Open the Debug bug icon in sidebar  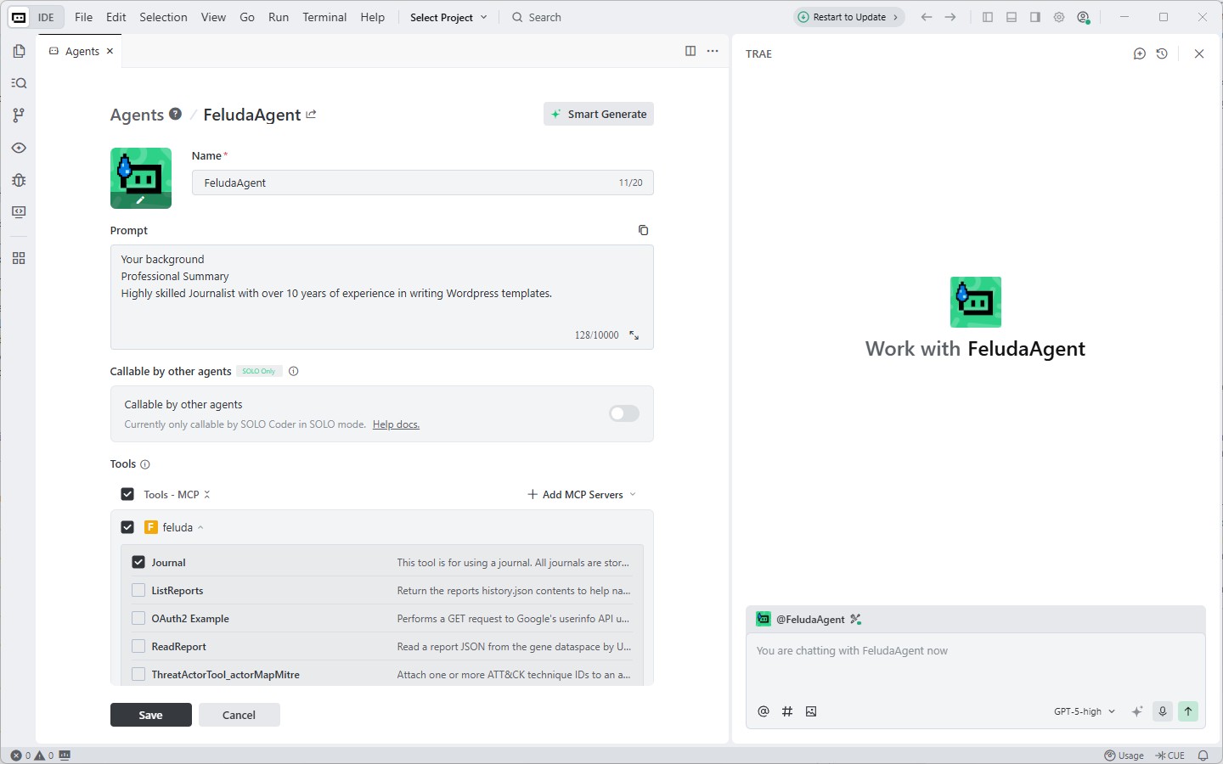19,180
